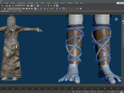The height and width of the screenshot is (93, 124).
Task: Restrict transform to X axis
Action: click(48, 6)
